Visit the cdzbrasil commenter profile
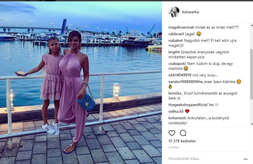This screenshot has height=164, width=253. [176, 34]
